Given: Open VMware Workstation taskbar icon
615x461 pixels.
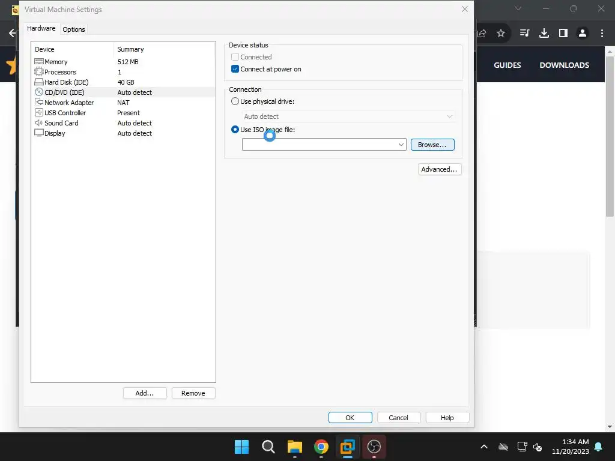Looking at the screenshot, I should pyautogui.click(x=348, y=447).
